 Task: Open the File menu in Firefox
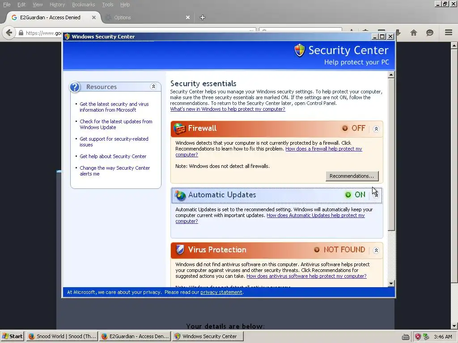7,4
